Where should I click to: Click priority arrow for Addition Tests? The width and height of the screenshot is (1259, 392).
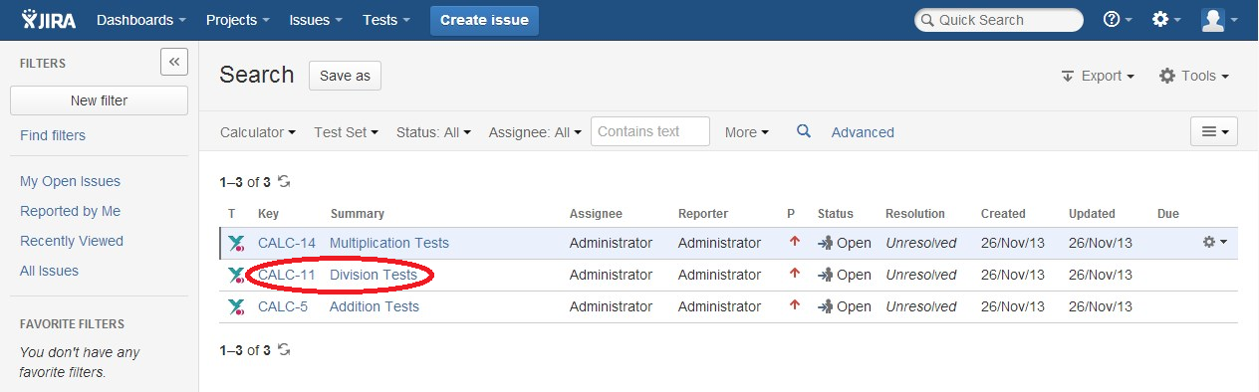coord(794,305)
